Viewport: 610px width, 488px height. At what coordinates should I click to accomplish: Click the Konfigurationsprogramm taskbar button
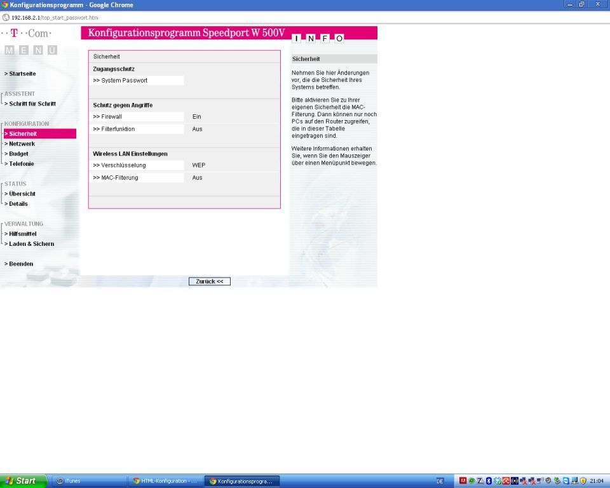point(241,481)
